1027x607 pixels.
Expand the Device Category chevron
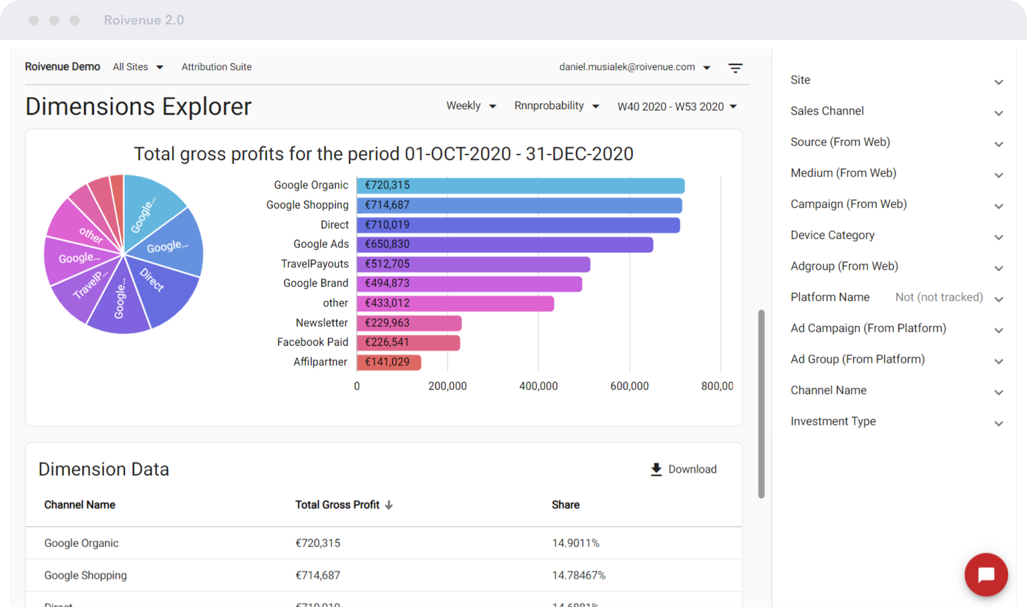999,237
